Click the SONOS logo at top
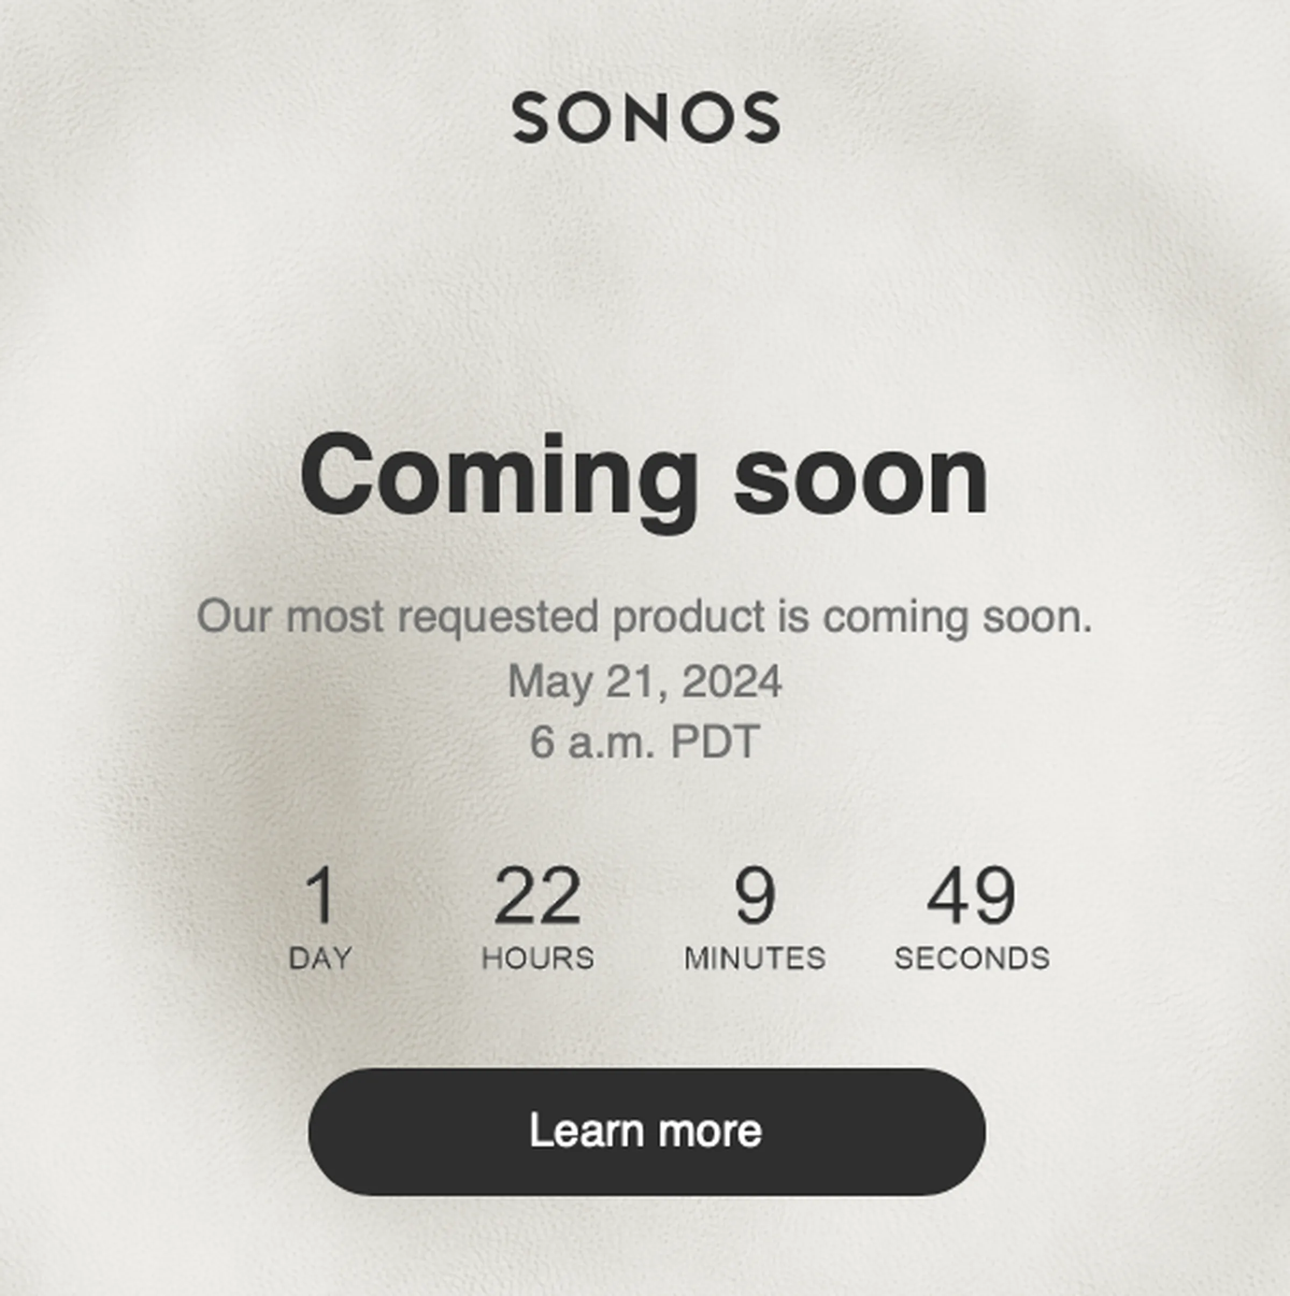This screenshot has height=1296, width=1290. click(646, 117)
